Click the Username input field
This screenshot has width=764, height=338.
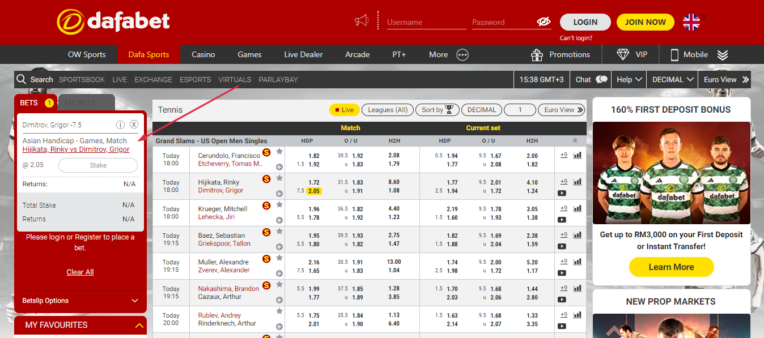426,22
